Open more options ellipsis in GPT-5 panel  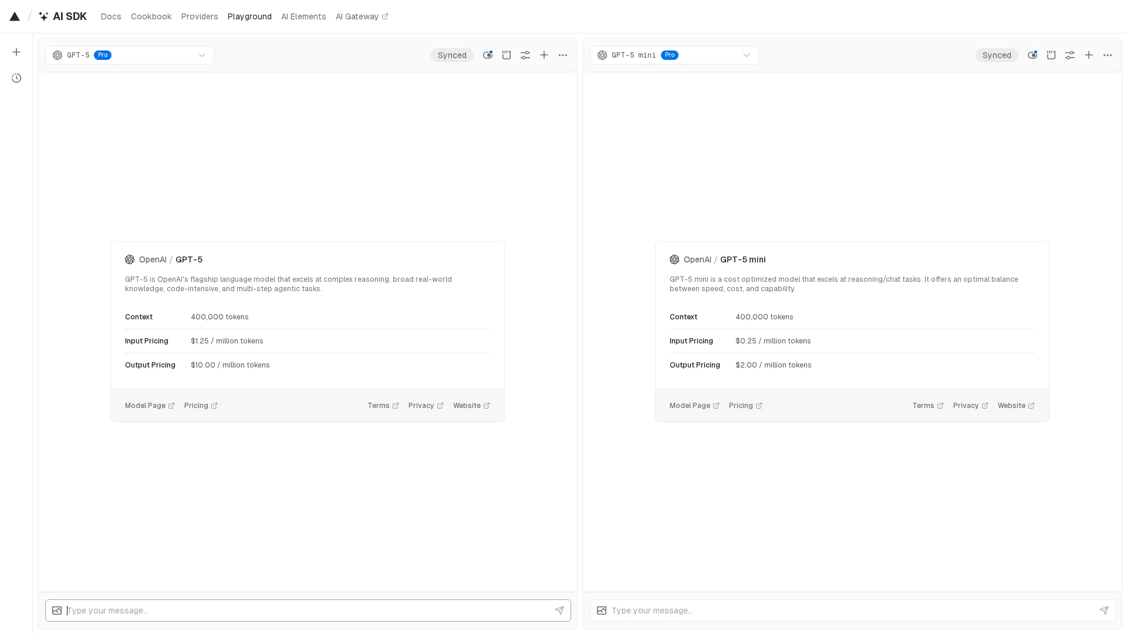[563, 55]
